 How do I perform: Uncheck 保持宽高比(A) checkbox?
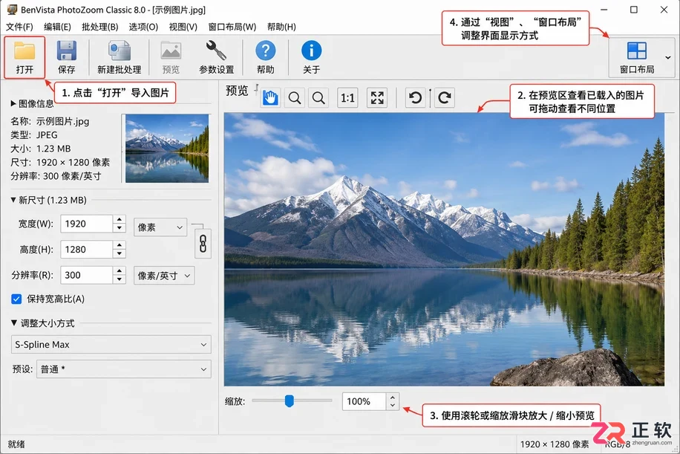point(16,299)
